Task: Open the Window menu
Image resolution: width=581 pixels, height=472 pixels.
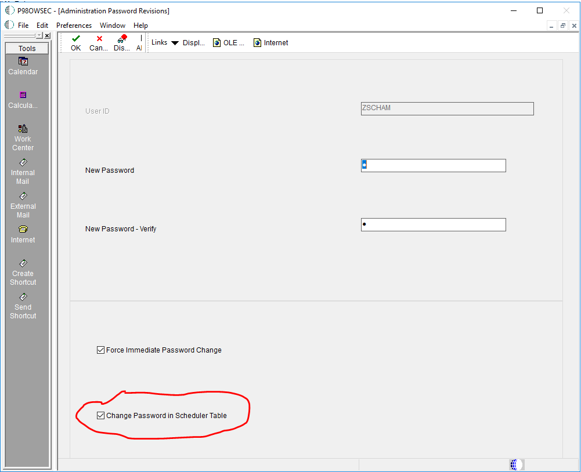Action: [112, 25]
